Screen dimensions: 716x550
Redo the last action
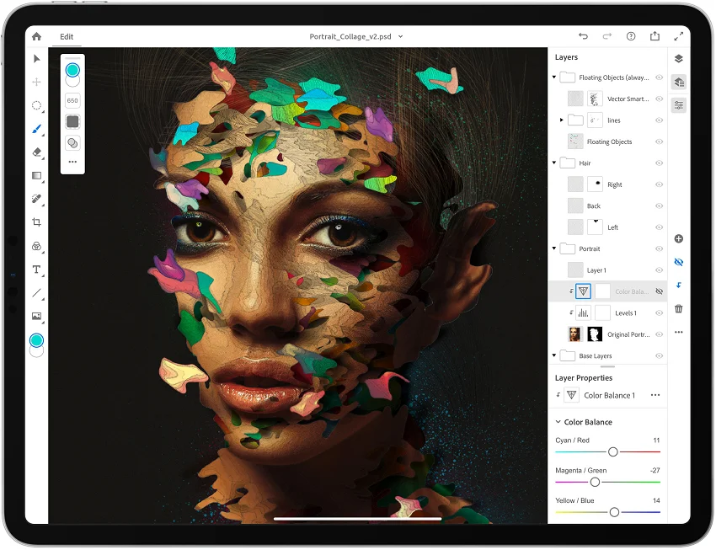click(x=606, y=36)
